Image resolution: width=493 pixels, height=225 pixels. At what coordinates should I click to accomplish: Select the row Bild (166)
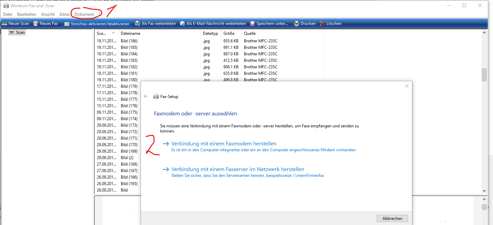118,177
